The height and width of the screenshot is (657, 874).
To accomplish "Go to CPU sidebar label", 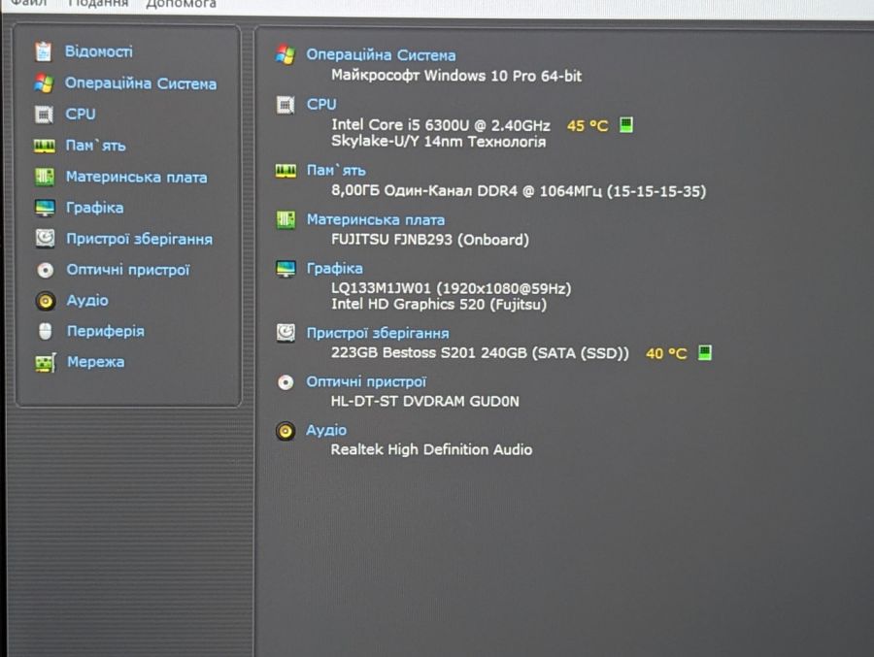I will pyautogui.click(x=81, y=115).
